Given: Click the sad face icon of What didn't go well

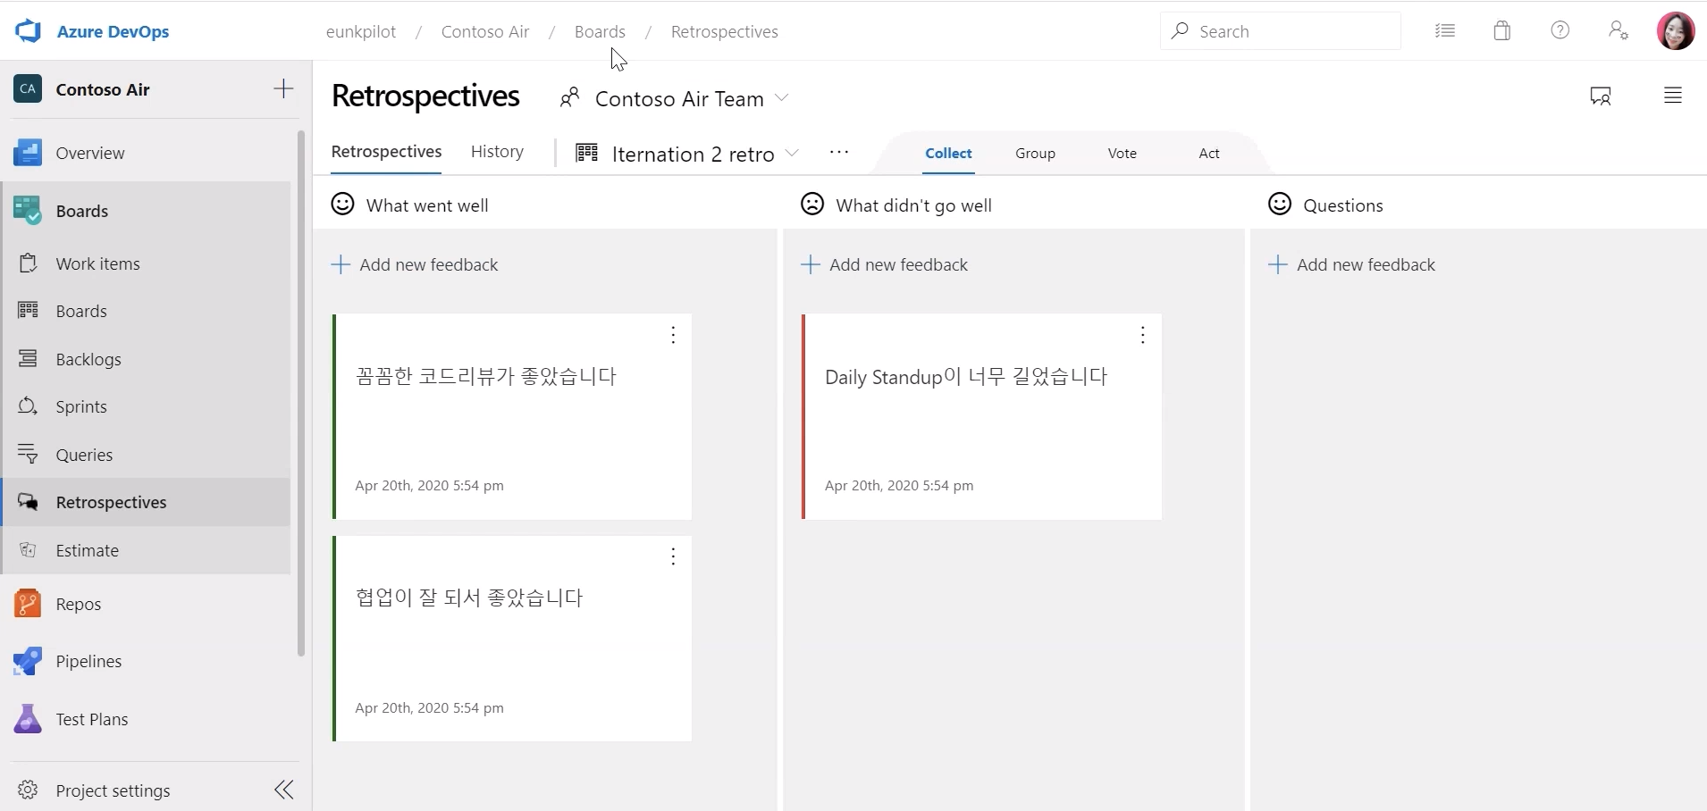Looking at the screenshot, I should coord(811,204).
